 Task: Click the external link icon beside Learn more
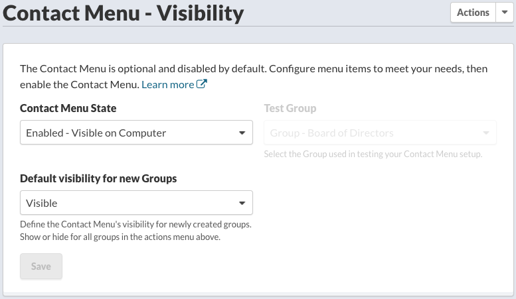click(x=202, y=84)
